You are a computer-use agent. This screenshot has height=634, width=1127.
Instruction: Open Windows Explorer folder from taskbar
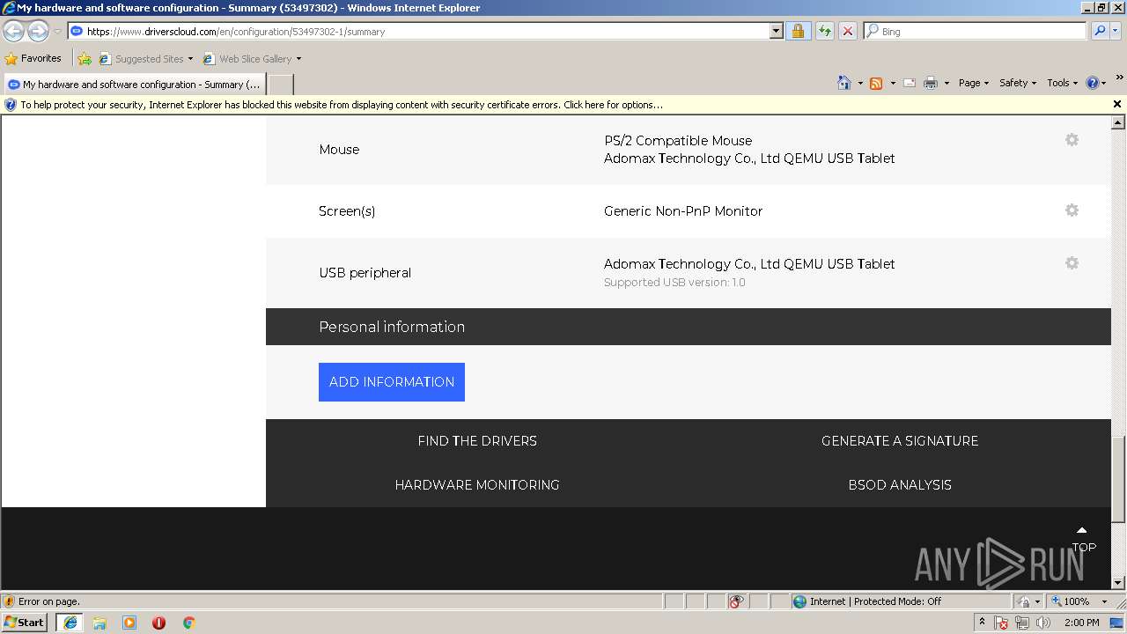pyautogui.click(x=99, y=623)
